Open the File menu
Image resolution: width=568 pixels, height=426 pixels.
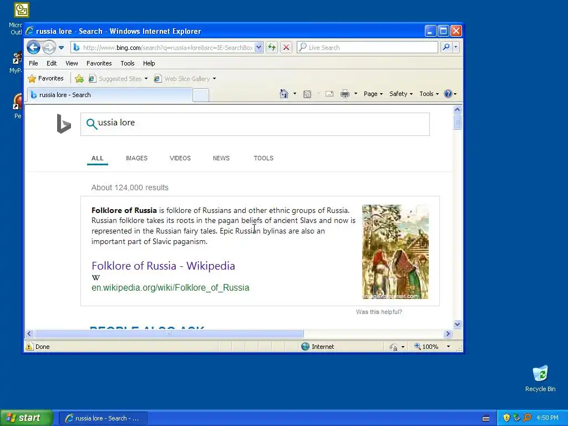tap(33, 63)
